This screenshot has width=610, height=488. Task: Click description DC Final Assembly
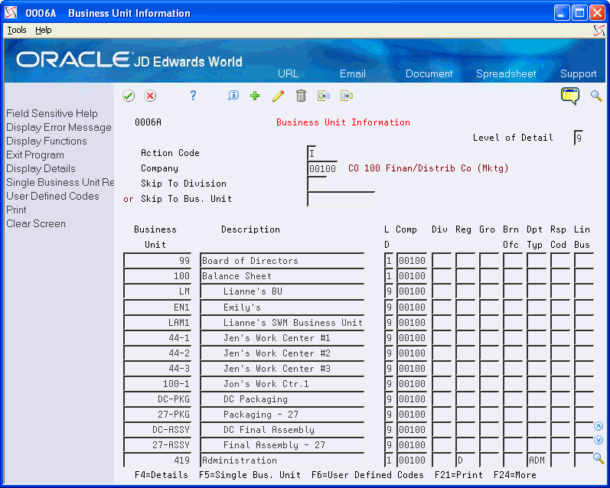pos(282,430)
